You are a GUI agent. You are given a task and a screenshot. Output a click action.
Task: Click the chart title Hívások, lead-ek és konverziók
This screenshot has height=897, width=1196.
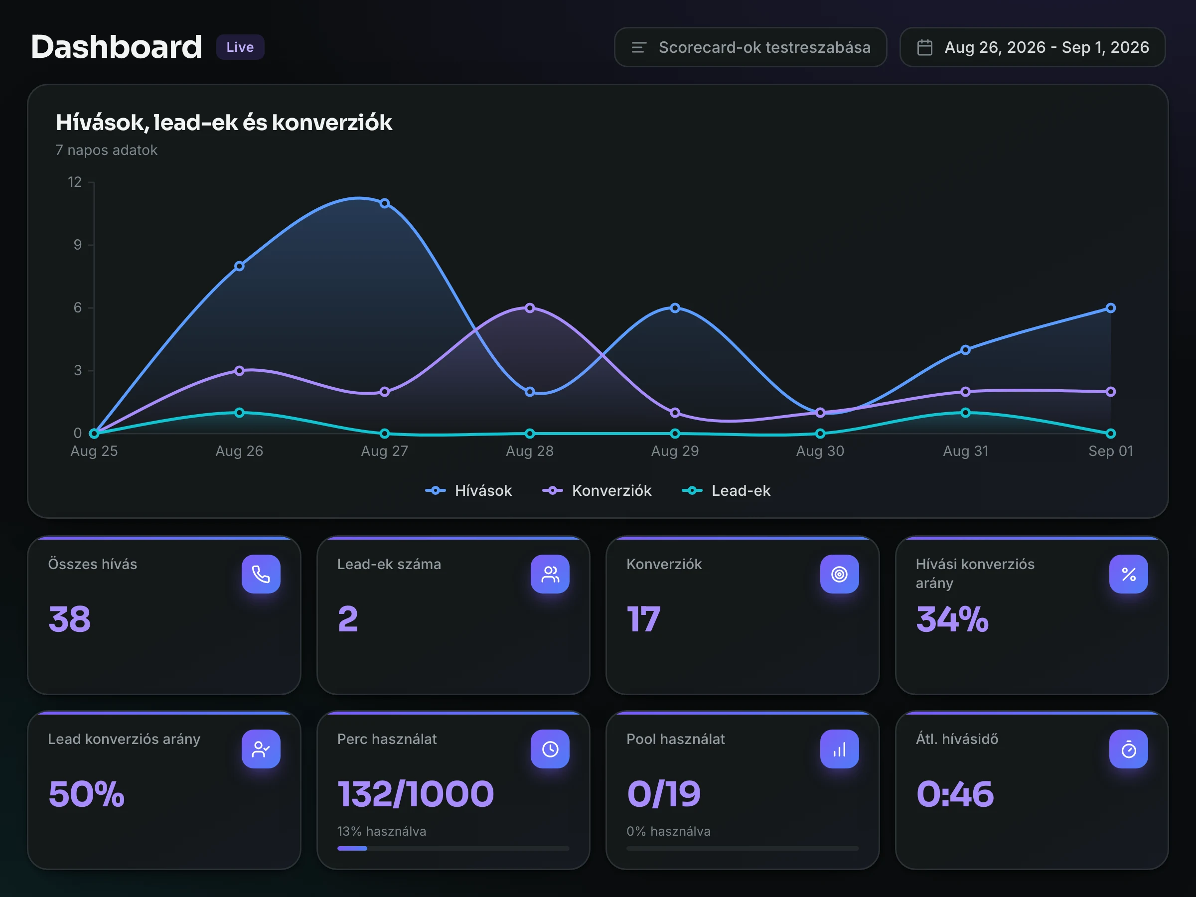224,123
